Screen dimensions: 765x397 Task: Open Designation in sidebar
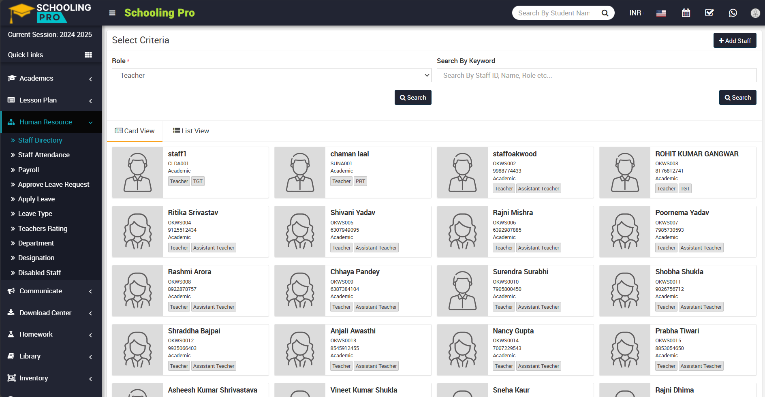pyautogui.click(x=36, y=258)
